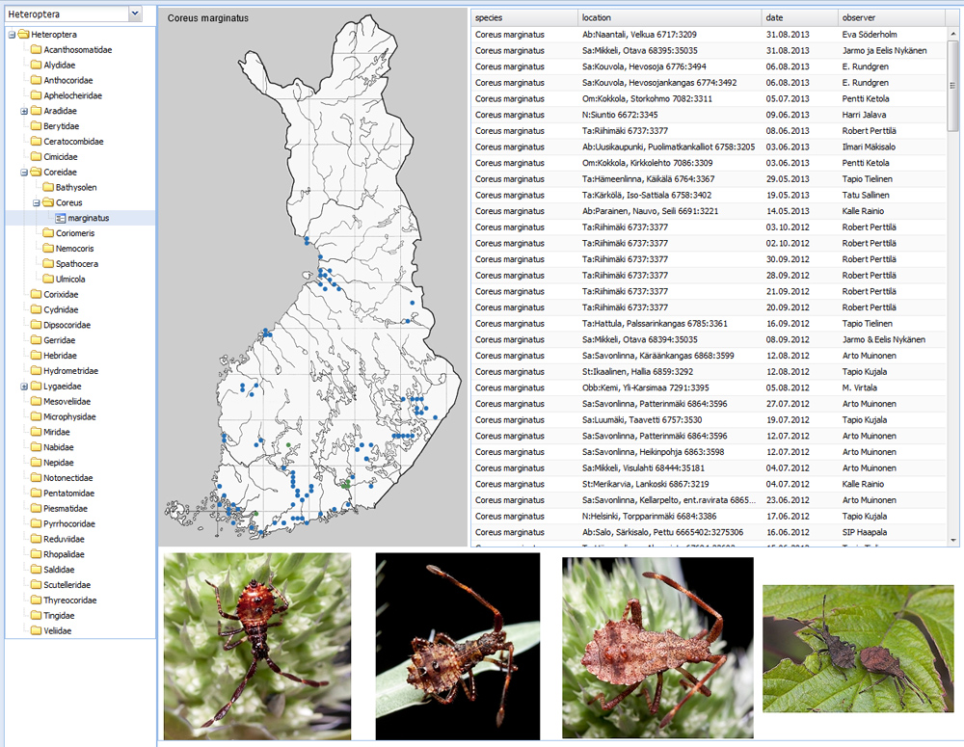
Task: Click the Alydidae folder icon
Action: pos(37,66)
